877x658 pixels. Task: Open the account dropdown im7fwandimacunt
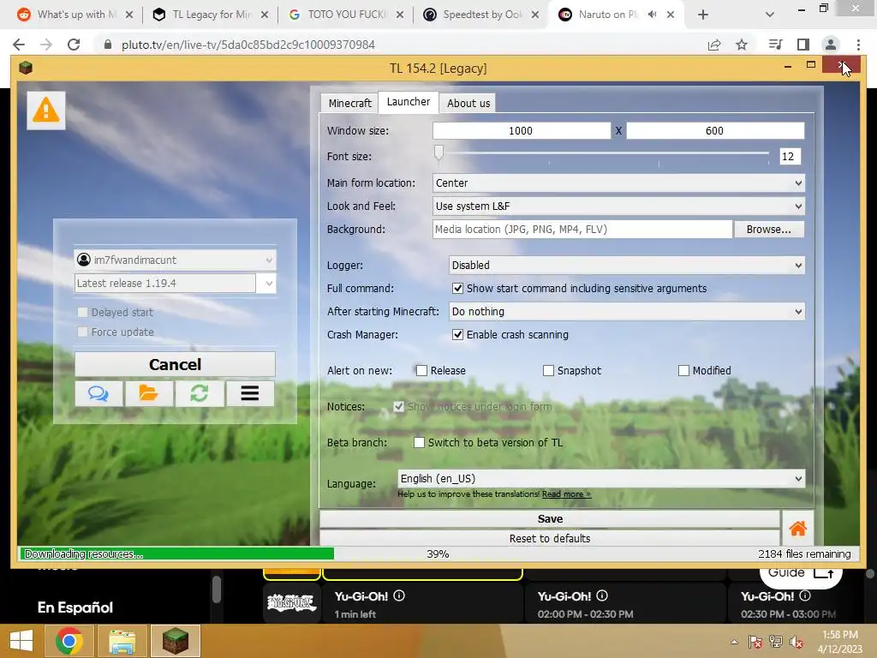tap(175, 260)
